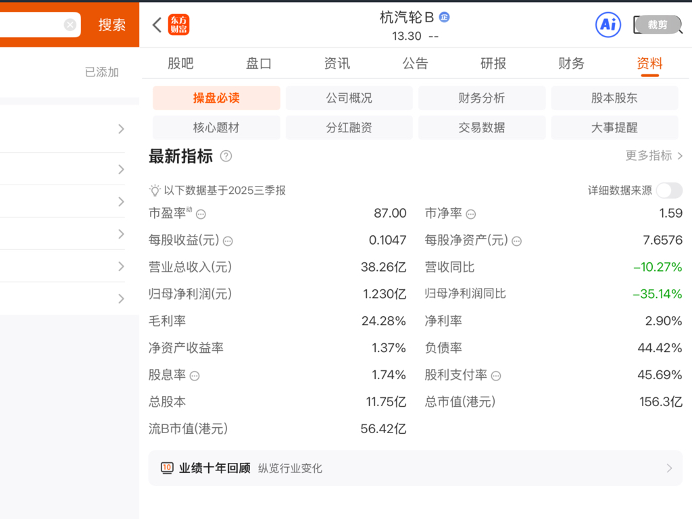This screenshot has height=519, width=692.
Task: Click the 已添加 label
Action: 102,72
